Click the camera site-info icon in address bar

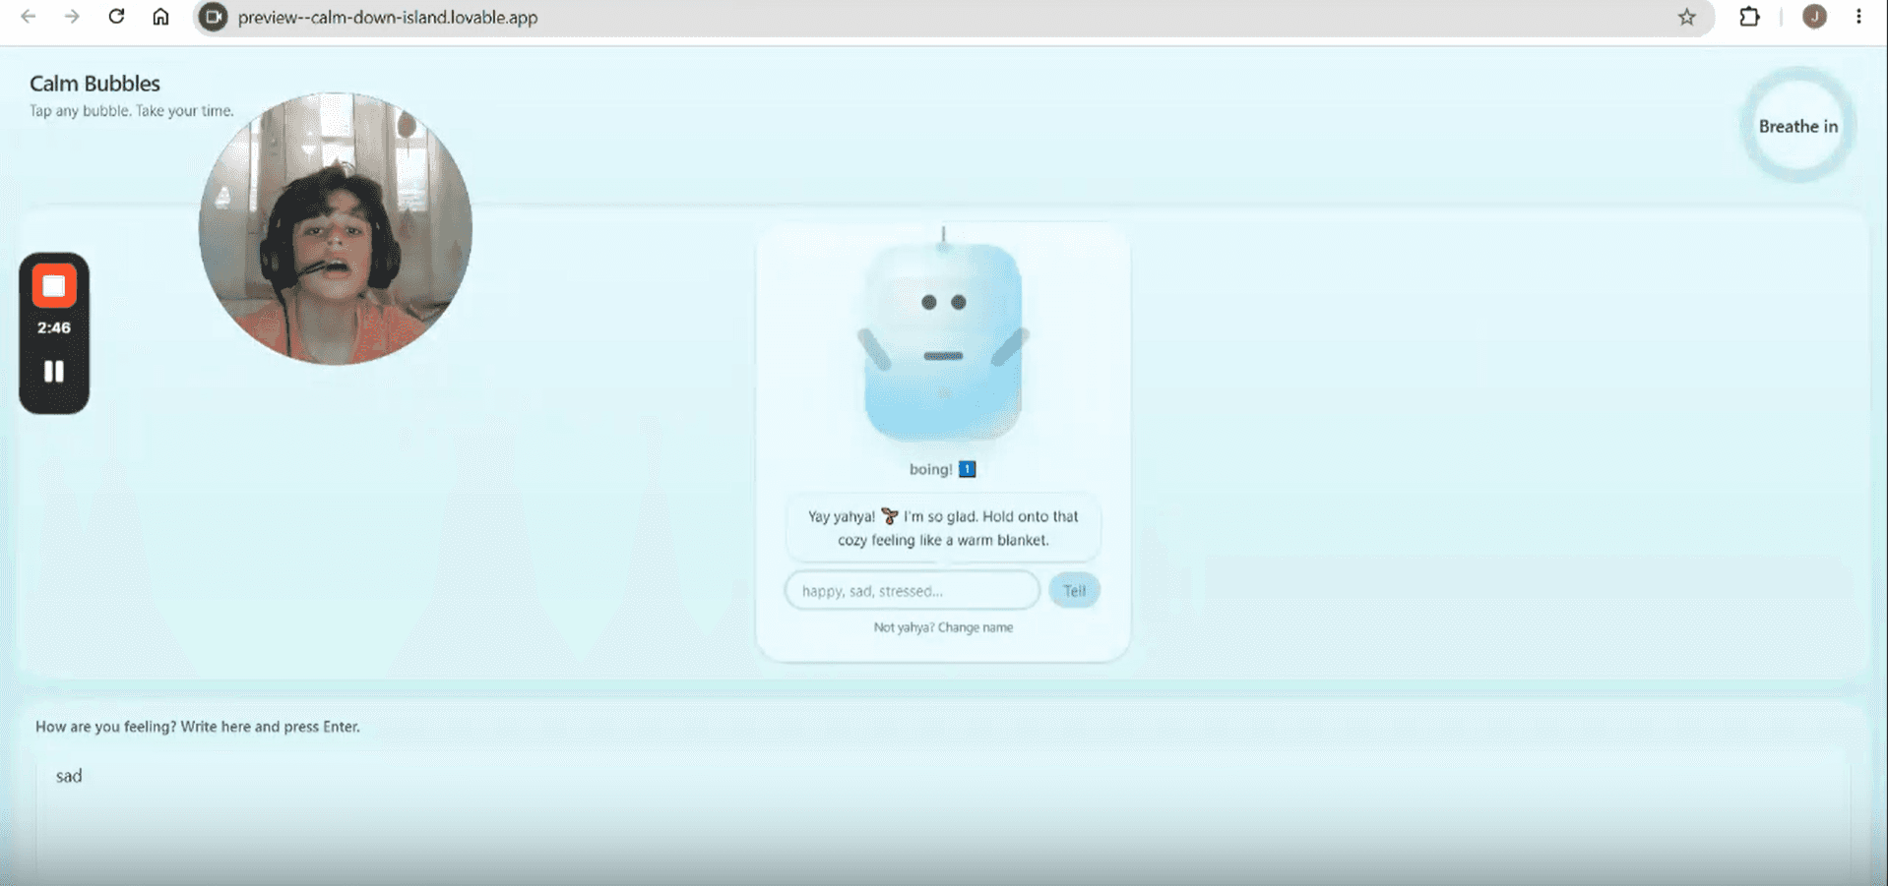click(x=213, y=17)
